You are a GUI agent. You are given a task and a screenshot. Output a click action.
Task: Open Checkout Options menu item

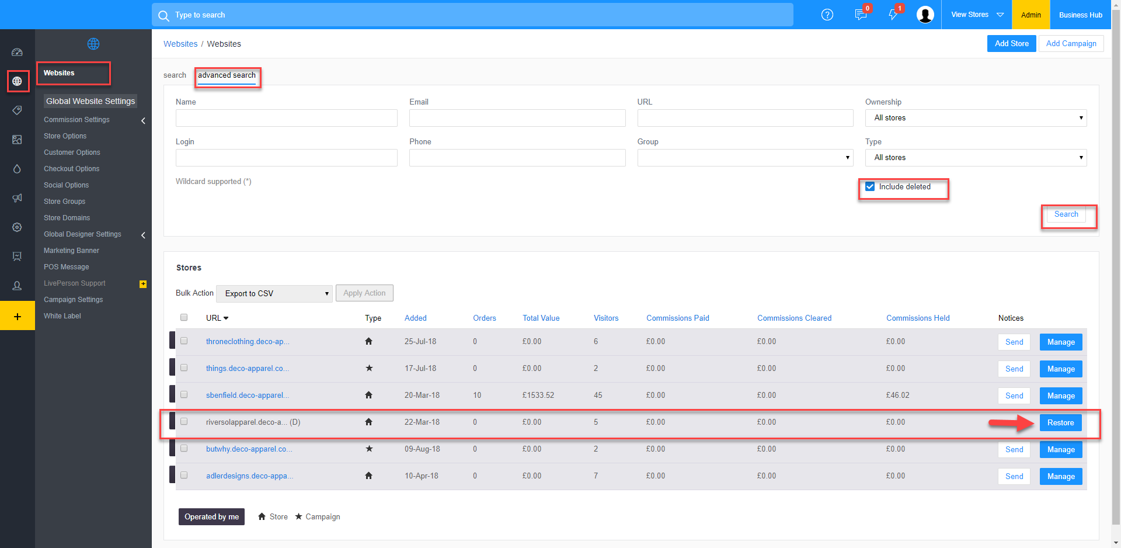tap(71, 169)
